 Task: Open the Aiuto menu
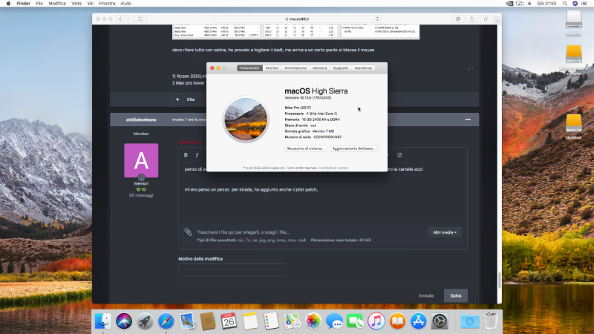[125, 4]
